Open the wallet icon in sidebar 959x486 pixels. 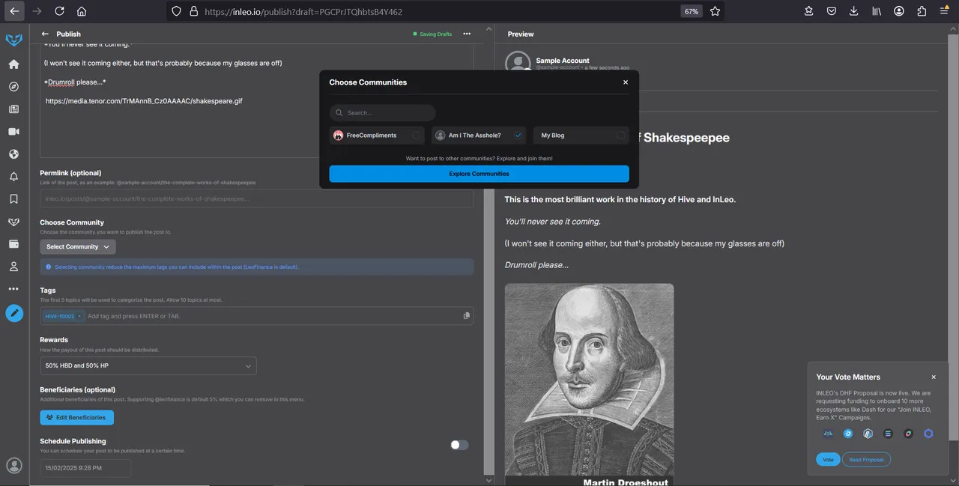pyautogui.click(x=13, y=244)
